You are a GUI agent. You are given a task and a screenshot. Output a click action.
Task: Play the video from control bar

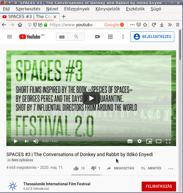point(15,141)
